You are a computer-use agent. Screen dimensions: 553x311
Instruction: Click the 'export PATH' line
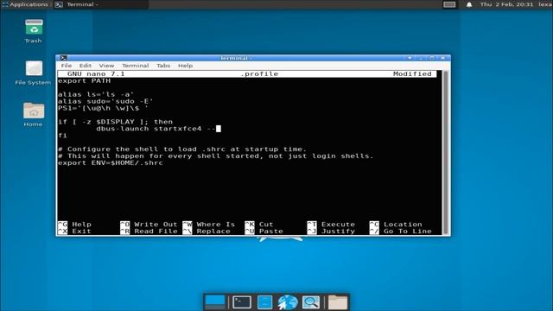(85, 80)
